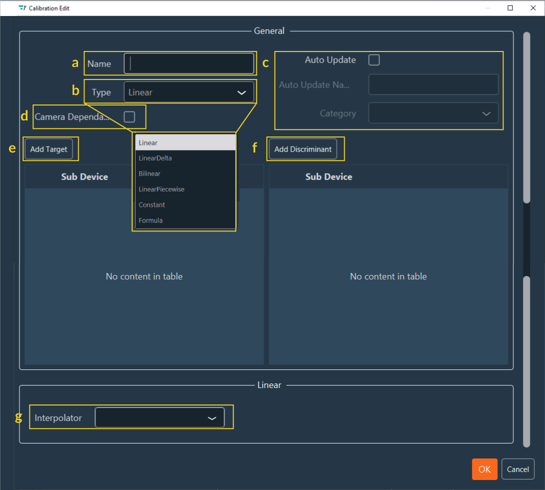Viewport: 545px width, 490px height.
Task: Select Formula from the type list
Action: [x=185, y=220]
